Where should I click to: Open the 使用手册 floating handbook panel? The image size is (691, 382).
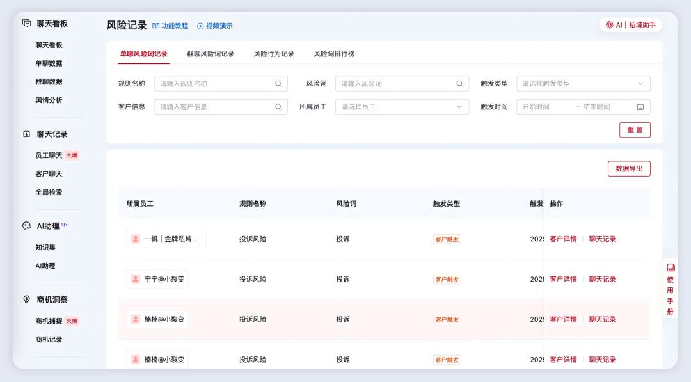coord(669,287)
